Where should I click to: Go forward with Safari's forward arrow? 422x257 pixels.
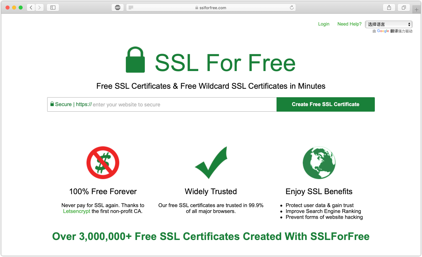tap(39, 8)
